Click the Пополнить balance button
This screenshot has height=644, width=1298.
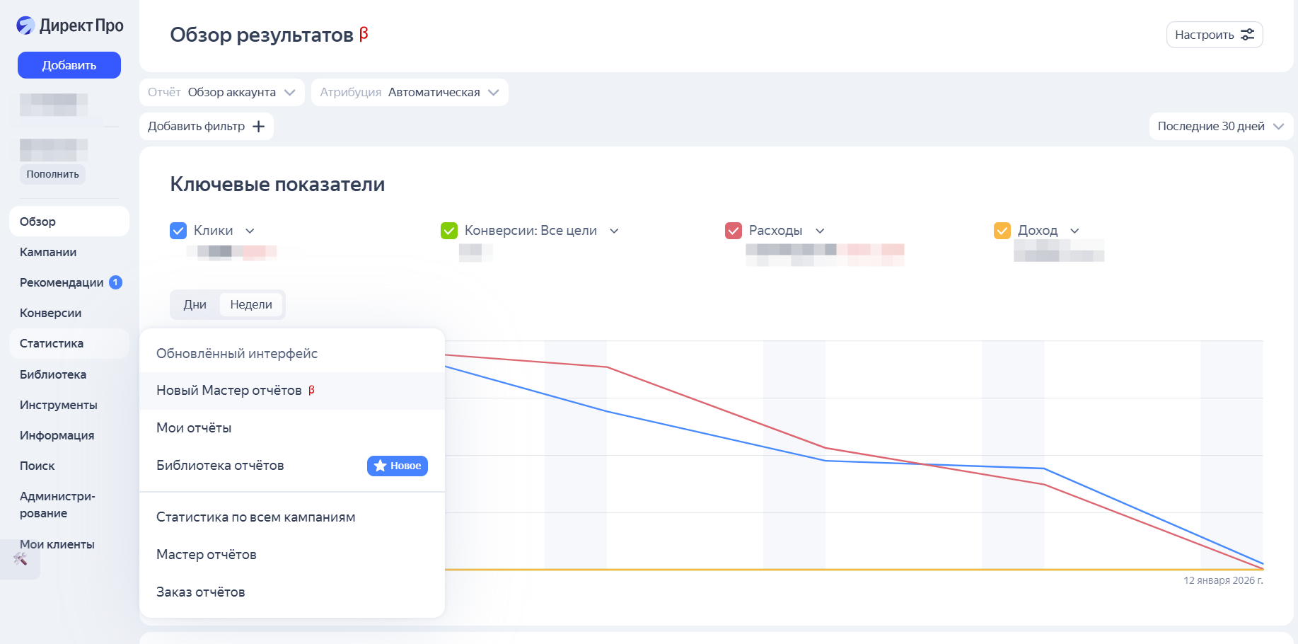pyautogui.click(x=52, y=174)
